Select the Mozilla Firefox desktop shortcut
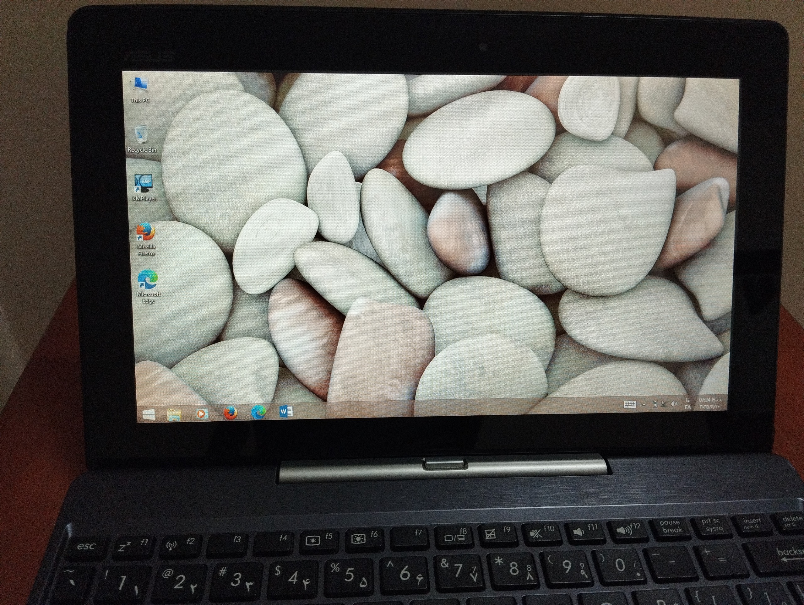This screenshot has width=804, height=605. click(146, 232)
